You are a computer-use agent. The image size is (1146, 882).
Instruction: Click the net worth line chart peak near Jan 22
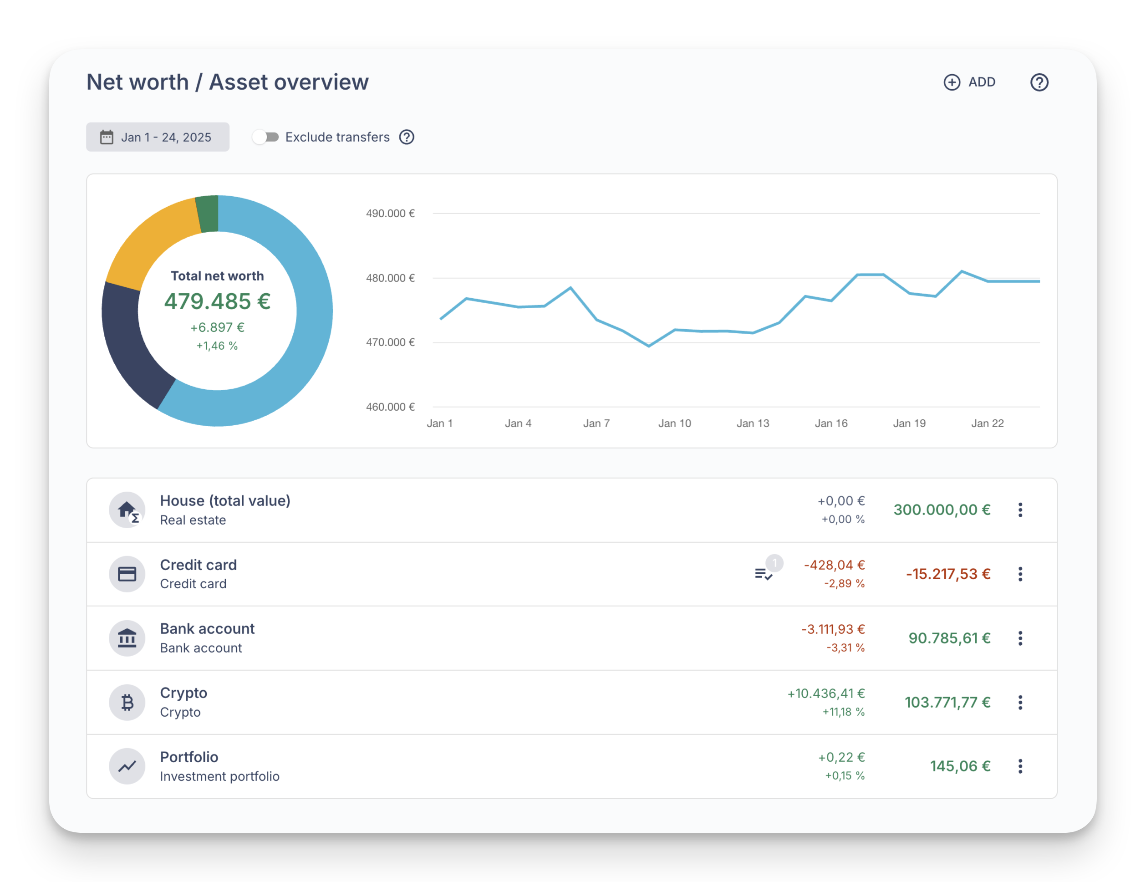coord(961,271)
